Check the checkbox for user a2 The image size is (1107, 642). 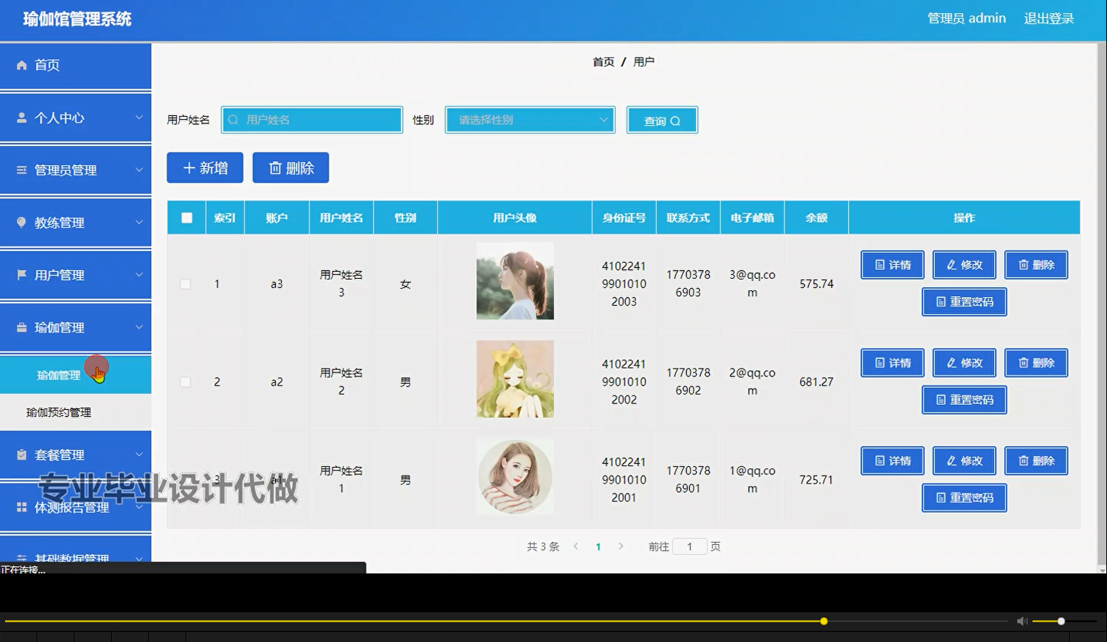(185, 382)
